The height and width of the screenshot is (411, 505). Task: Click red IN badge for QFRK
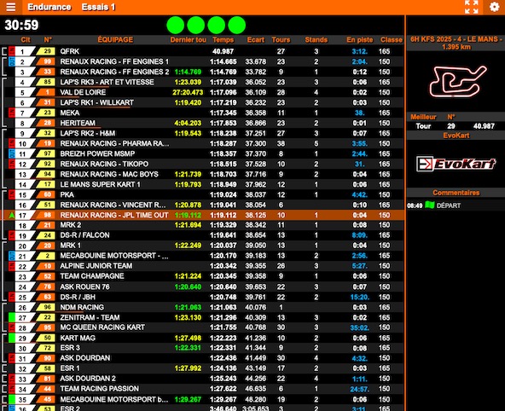(x=12, y=51)
